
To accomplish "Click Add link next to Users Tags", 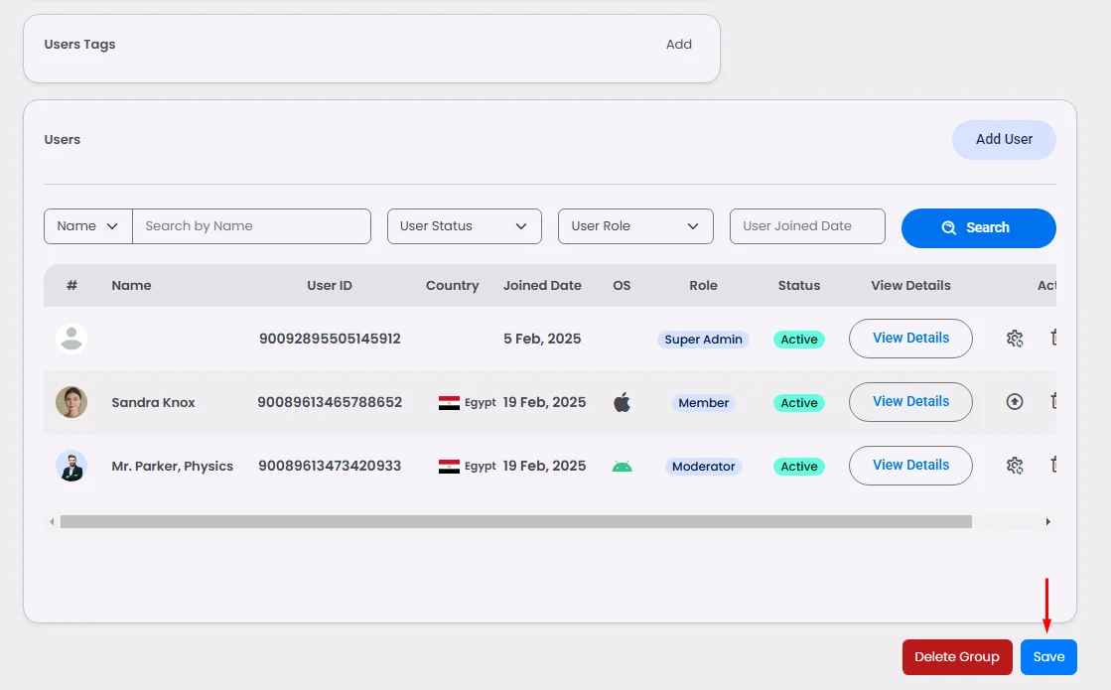I will [x=679, y=45].
